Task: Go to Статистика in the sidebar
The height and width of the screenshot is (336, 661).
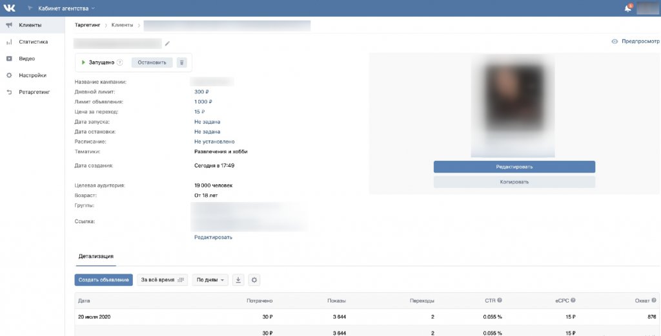Action: pos(32,42)
